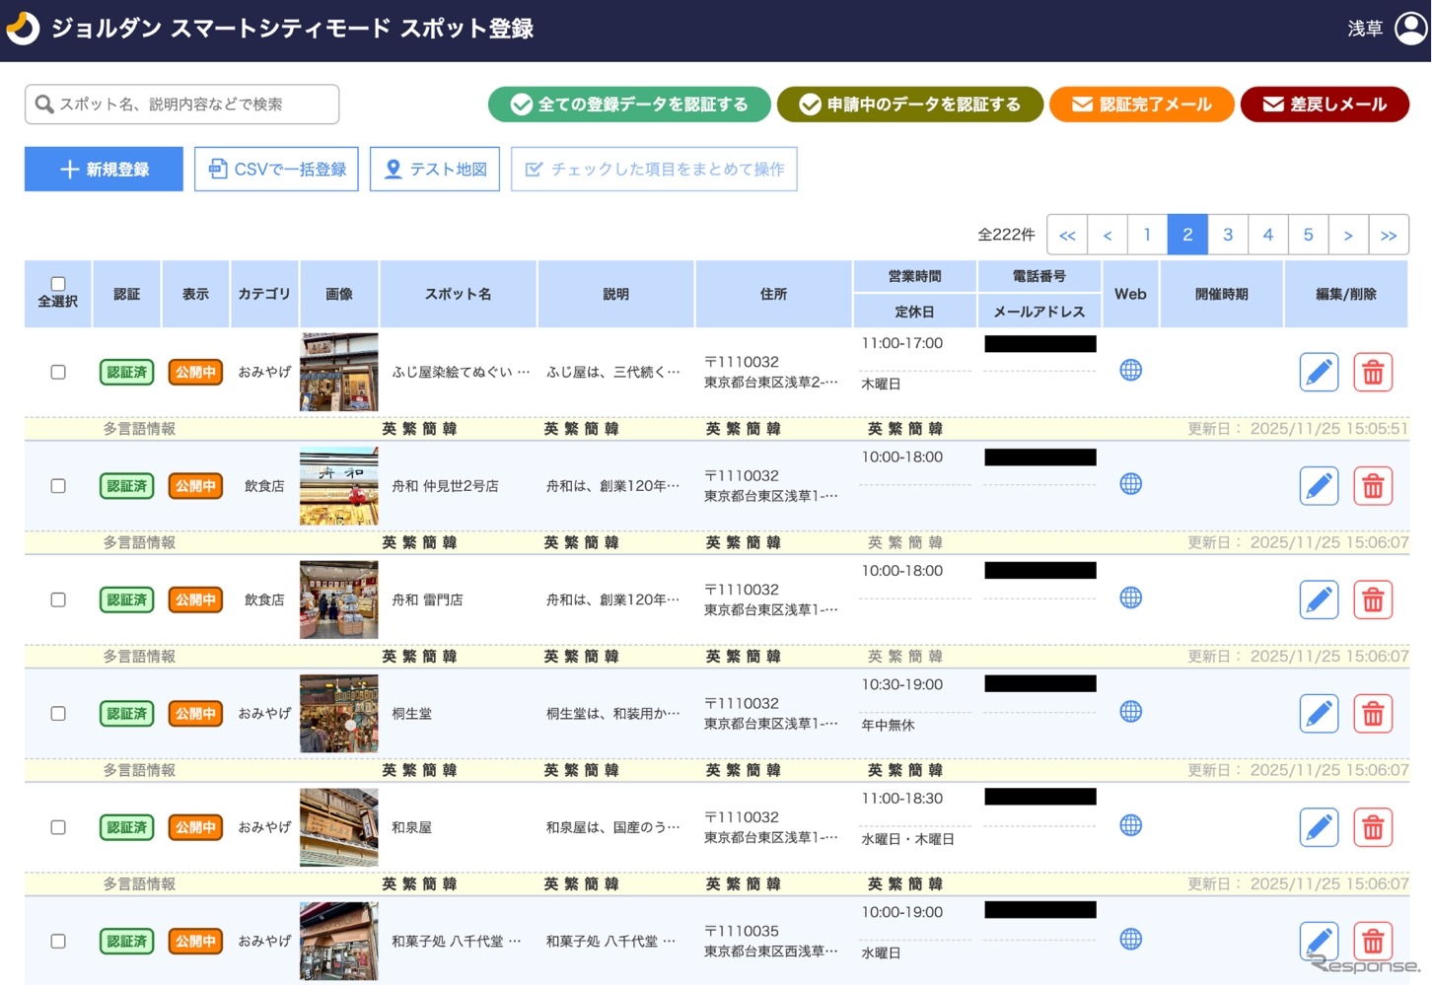Edit the ふじ屋染絵てぬぐい entry with the pencil icon
Viewport: 1432px width, 985px height.
1319,372
